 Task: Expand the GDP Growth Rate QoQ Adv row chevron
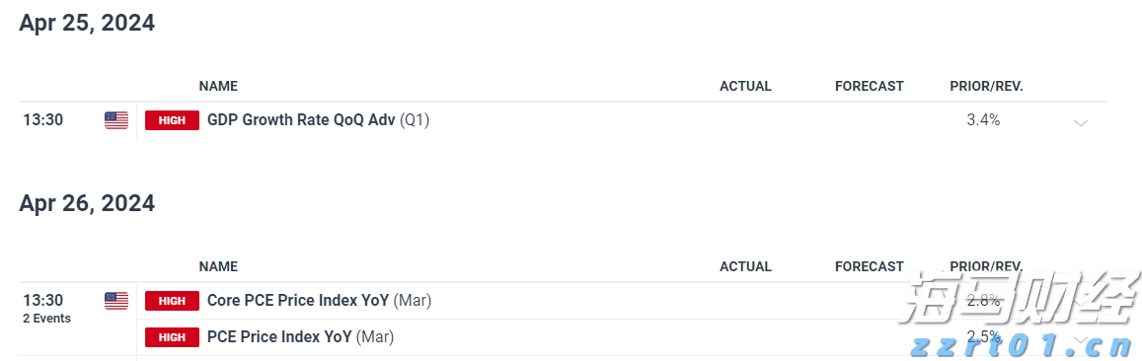tap(1081, 123)
